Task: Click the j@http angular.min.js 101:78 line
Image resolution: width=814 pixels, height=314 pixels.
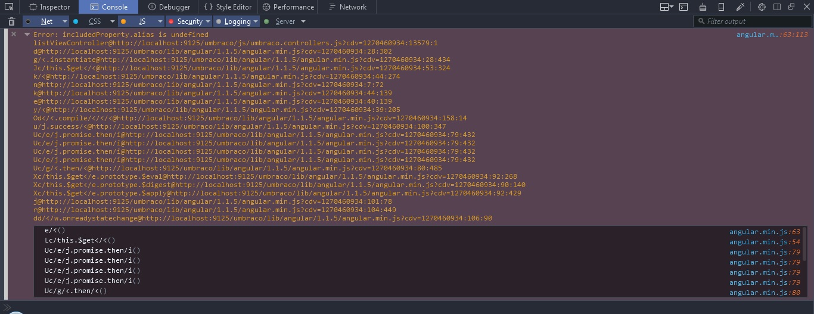Action: [213, 201]
